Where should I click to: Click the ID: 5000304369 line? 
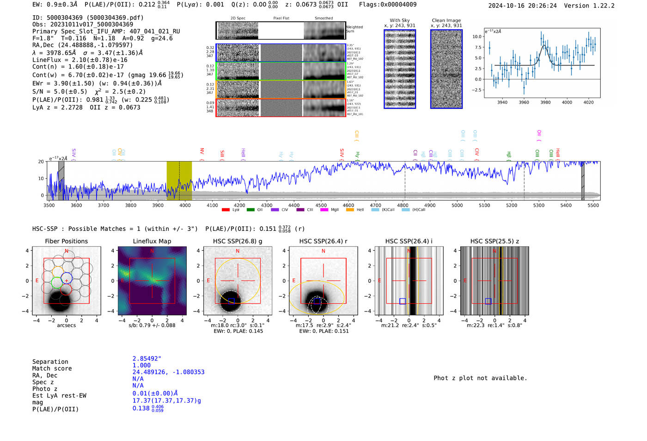coord(88,18)
